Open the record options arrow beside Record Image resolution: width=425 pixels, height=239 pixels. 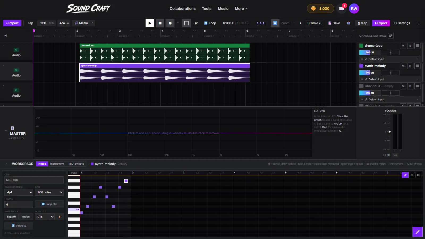178,23
